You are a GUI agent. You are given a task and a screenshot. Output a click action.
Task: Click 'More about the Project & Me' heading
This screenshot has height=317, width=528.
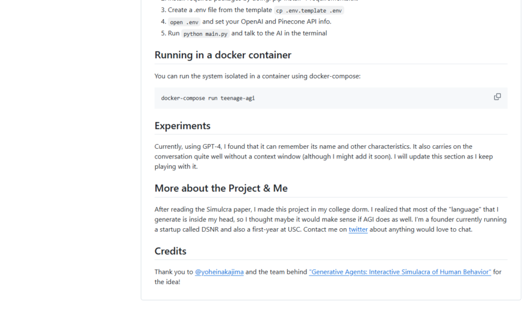coord(221,188)
